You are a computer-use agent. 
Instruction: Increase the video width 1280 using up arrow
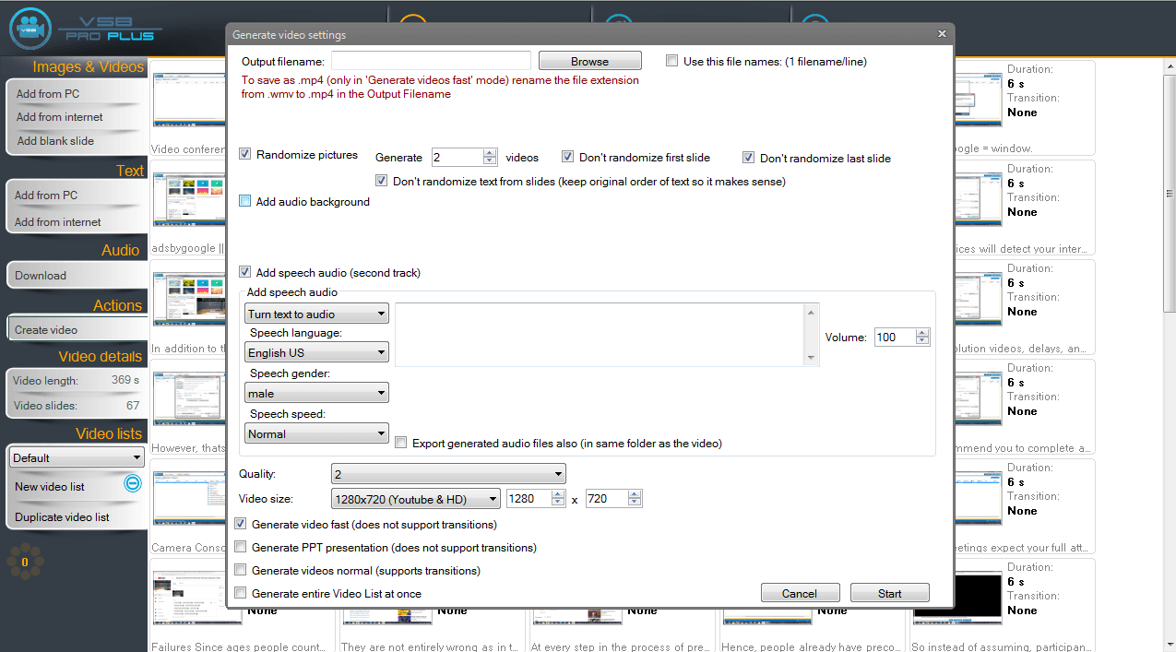pos(558,494)
